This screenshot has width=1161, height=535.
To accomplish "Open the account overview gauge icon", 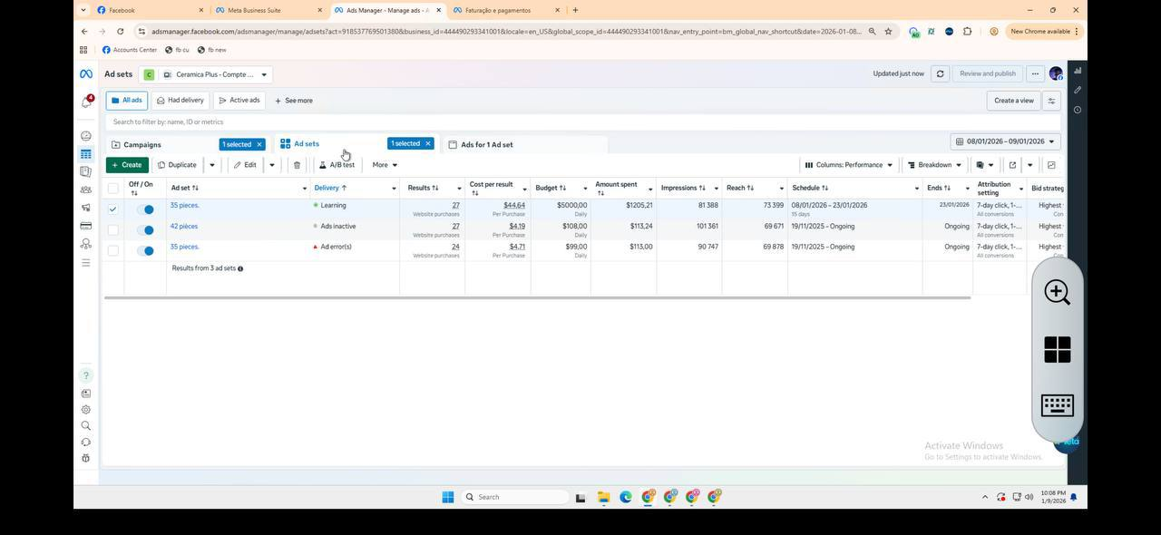I will coord(86,136).
